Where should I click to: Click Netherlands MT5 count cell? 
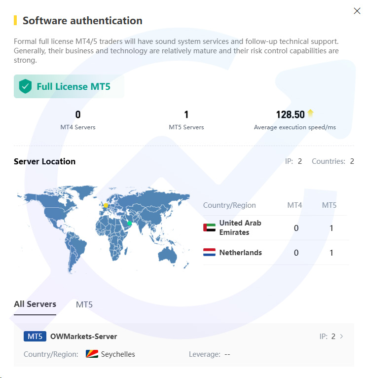331,253
